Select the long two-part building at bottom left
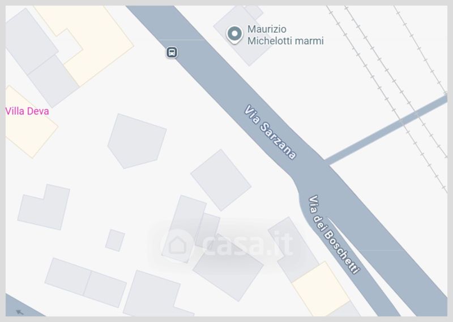 (x=86, y=282)
